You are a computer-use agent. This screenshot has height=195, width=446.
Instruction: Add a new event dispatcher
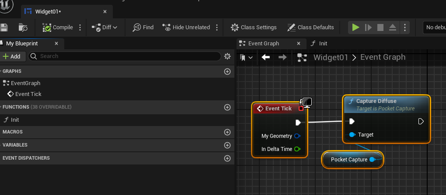(x=227, y=158)
